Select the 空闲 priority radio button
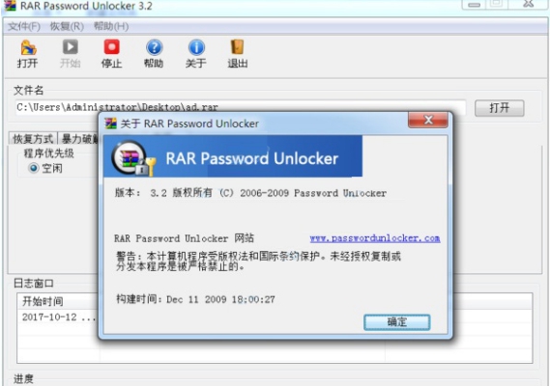Viewport: 550px width, 386px height. 34,169
